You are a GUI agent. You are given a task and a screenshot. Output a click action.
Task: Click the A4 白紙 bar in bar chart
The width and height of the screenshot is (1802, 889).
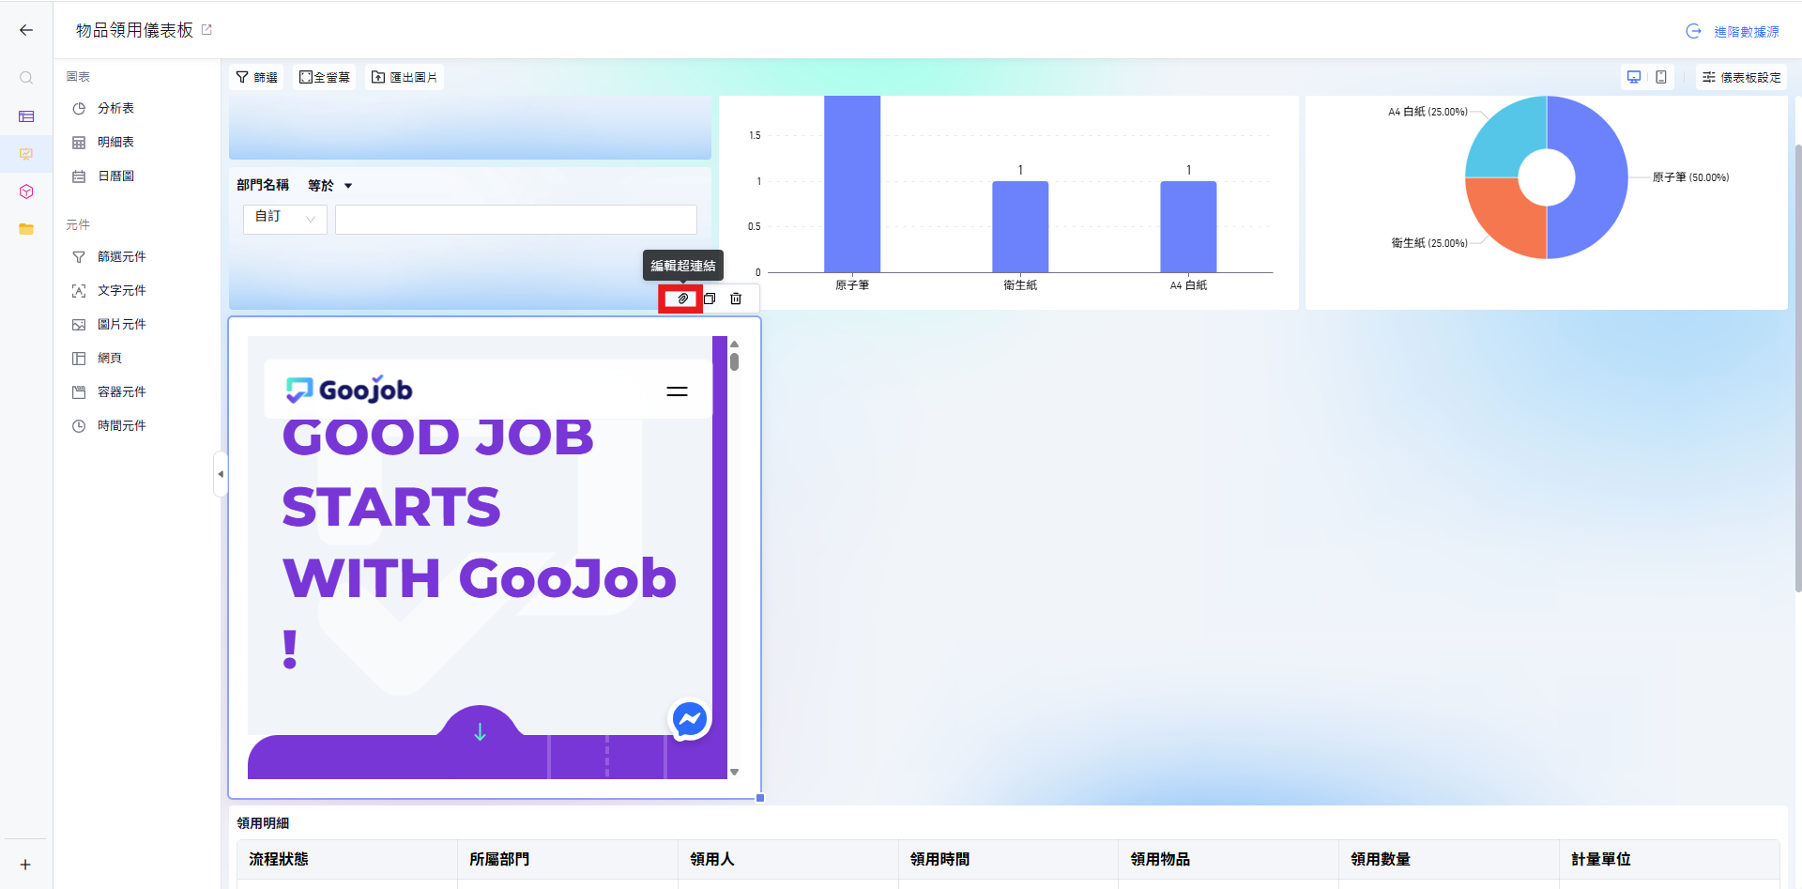point(1188,227)
